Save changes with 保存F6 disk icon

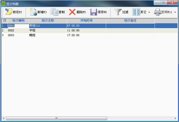coord(94,12)
